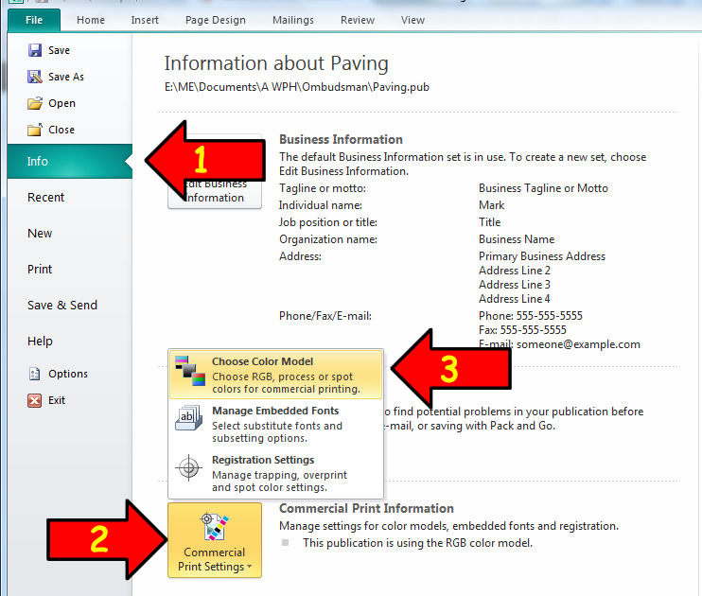The height and width of the screenshot is (596, 702).
Task: Expand the Commercial Print Settings dropdown
Action: coord(215,540)
